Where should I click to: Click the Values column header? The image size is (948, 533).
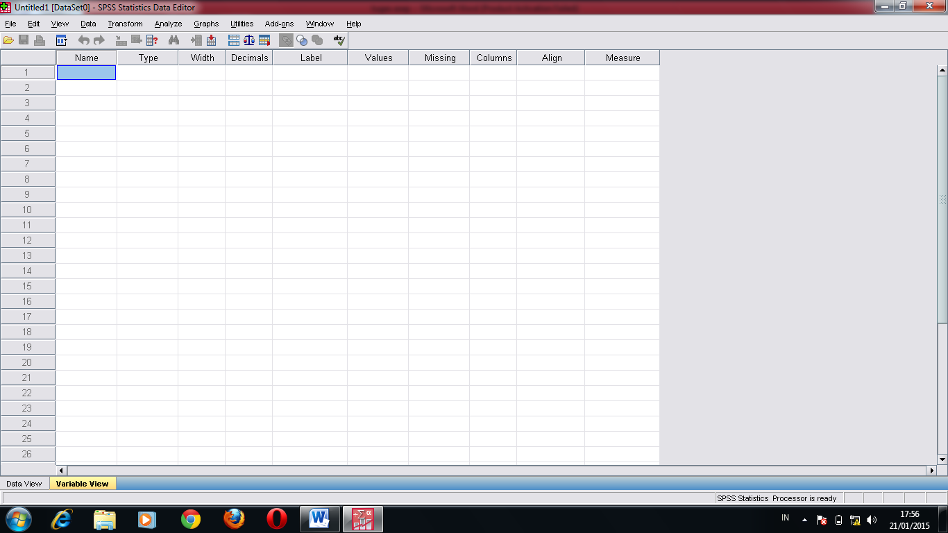coord(378,58)
